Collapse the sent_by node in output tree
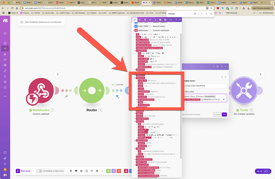The width and height of the screenshot is (275, 179). pyautogui.click(x=135, y=121)
